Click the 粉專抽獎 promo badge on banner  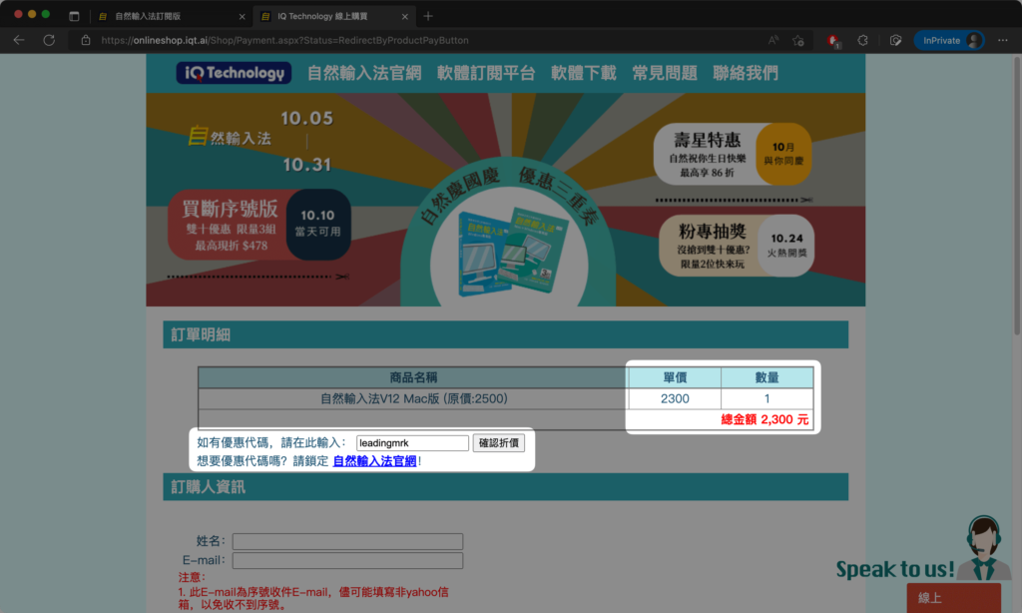coord(737,246)
